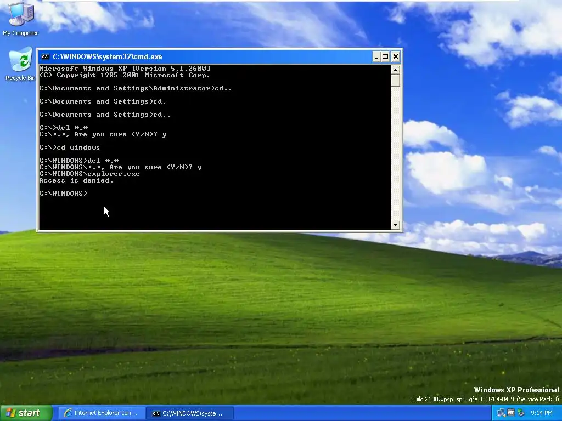Activate the cmd.exe taskbar button
This screenshot has width=562, height=421.
click(190, 413)
